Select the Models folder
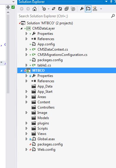This screenshot has width=116, height=168. [43, 118]
